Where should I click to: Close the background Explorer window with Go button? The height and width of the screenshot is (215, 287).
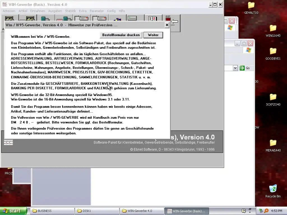(250, 43)
